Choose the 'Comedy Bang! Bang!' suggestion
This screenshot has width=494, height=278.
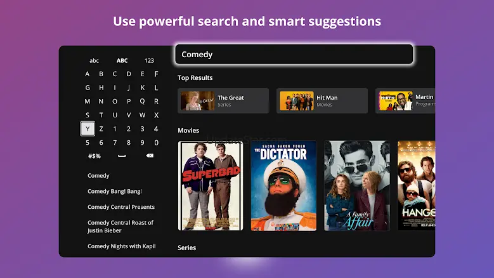pyautogui.click(x=115, y=191)
